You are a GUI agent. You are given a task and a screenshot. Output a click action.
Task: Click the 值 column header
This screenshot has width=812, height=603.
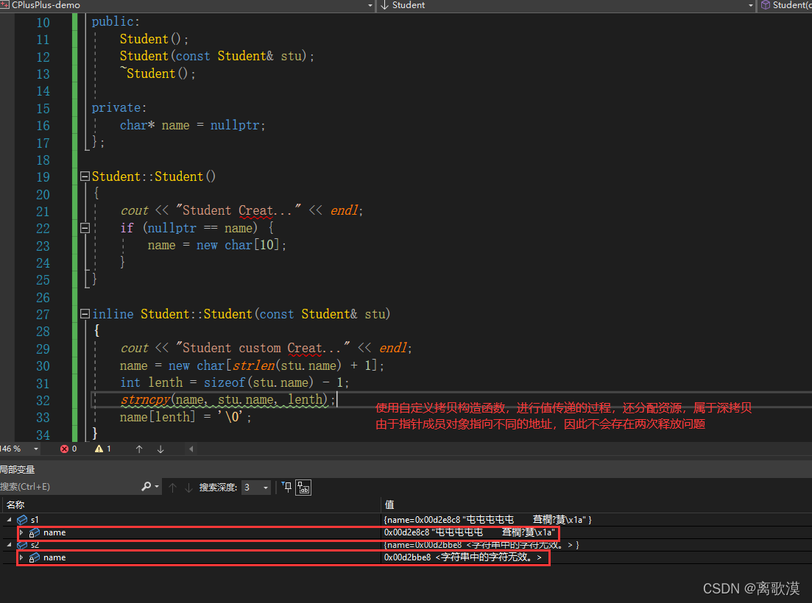pos(389,504)
